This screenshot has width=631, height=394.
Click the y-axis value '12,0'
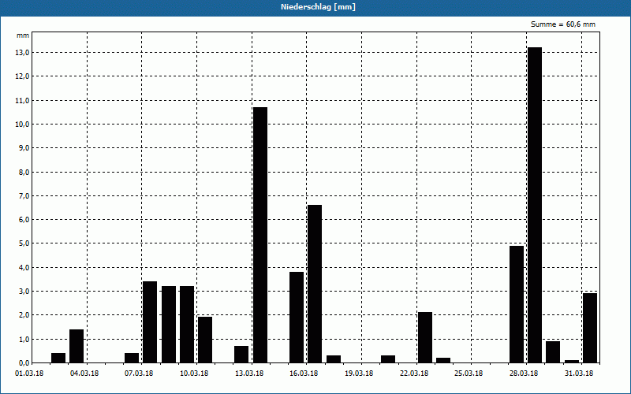click(23, 76)
